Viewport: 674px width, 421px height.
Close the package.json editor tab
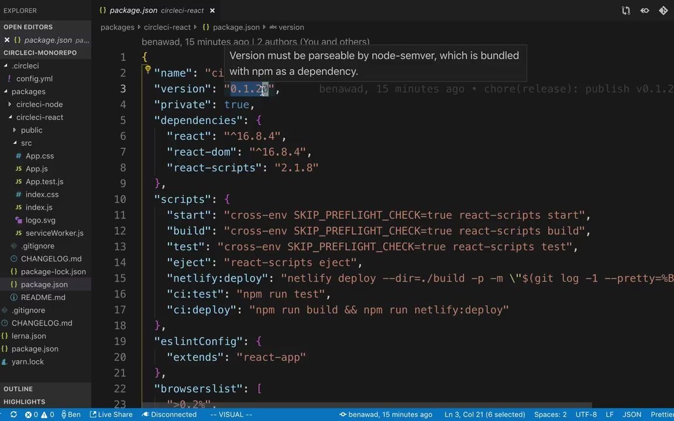pyautogui.click(x=212, y=11)
